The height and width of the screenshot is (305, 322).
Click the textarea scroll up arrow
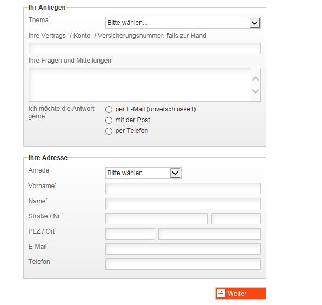256,79
